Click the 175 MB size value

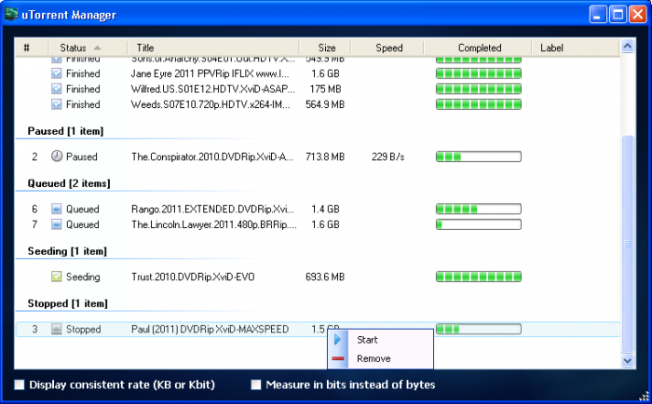(x=325, y=89)
